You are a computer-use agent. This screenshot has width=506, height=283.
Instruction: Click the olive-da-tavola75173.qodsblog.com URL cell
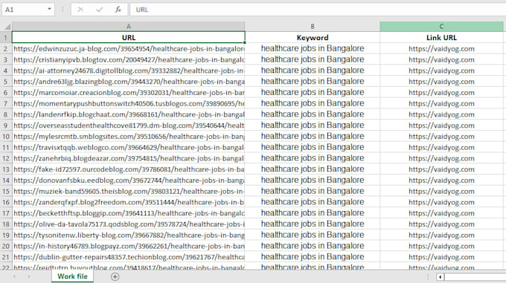tap(129, 224)
